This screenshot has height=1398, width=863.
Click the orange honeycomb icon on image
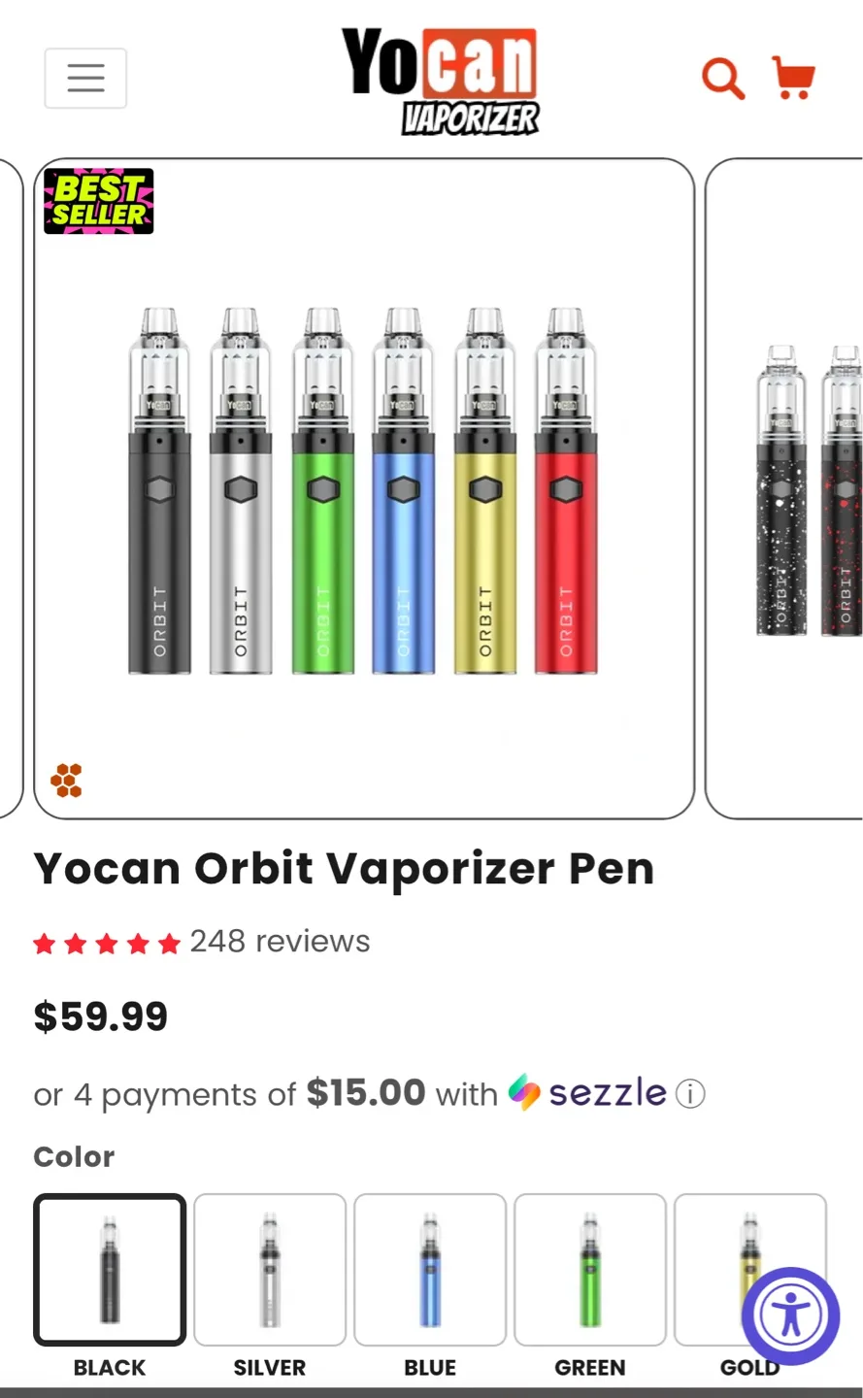click(x=66, y=780)
